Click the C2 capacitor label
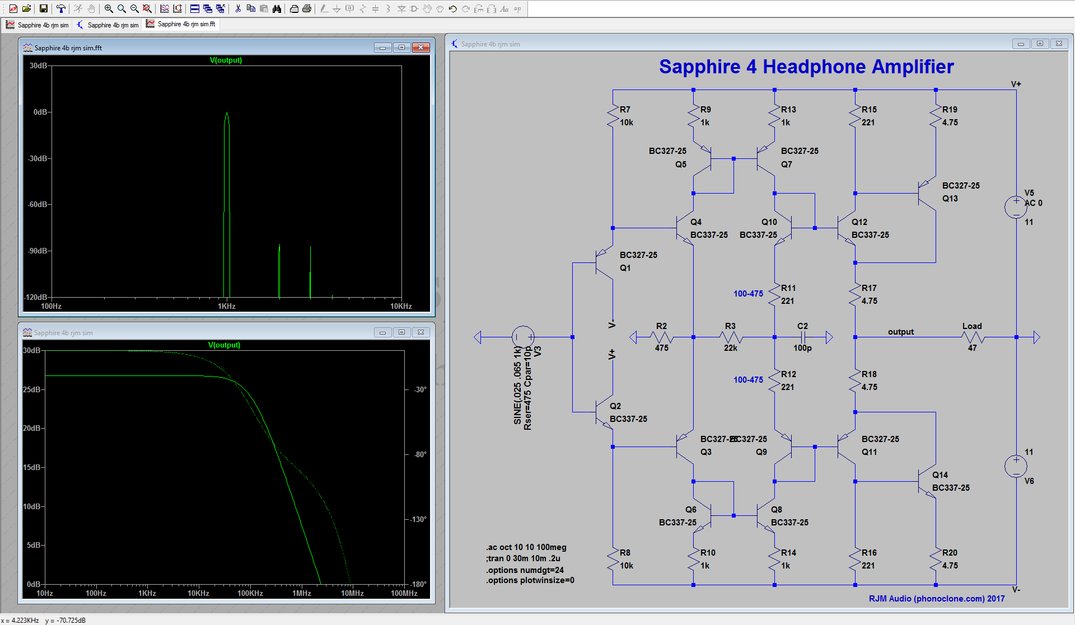The width and height of the screenshot is (1075, 625). coord(802,326)
